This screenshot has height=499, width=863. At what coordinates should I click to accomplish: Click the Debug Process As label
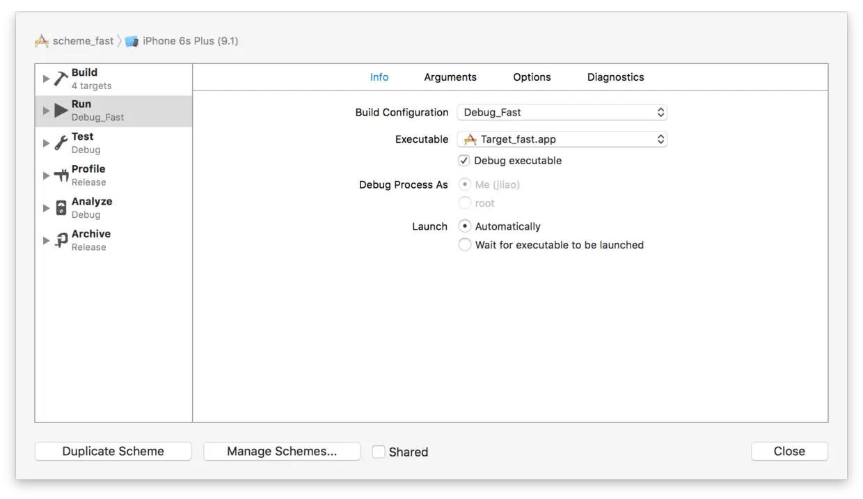(404, 184)
